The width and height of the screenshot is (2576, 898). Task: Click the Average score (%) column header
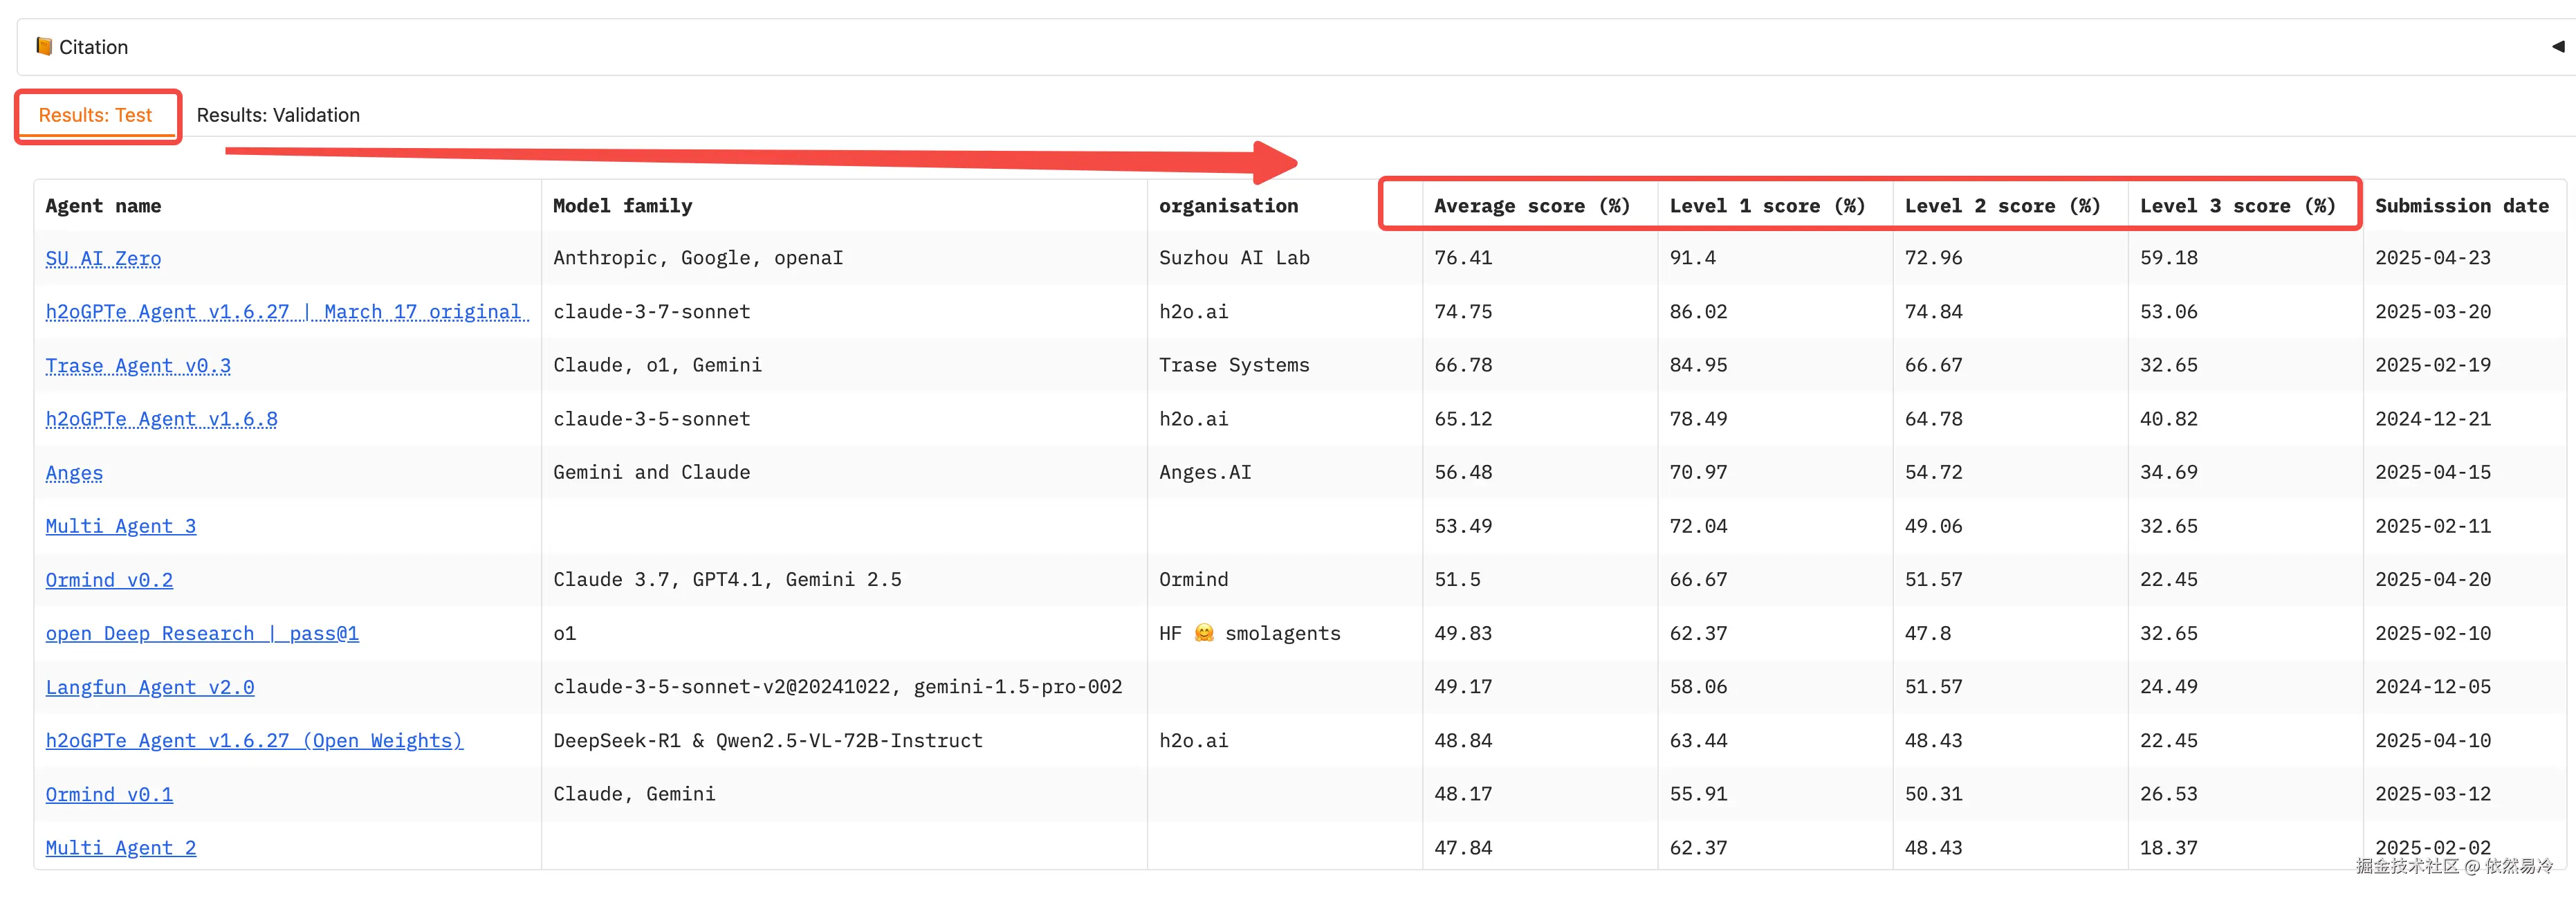(x=1532, y=206)
